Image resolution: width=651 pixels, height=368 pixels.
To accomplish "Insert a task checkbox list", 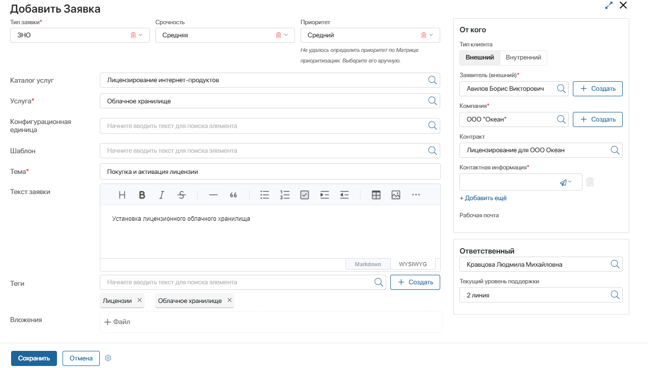I will coord(305,195).
